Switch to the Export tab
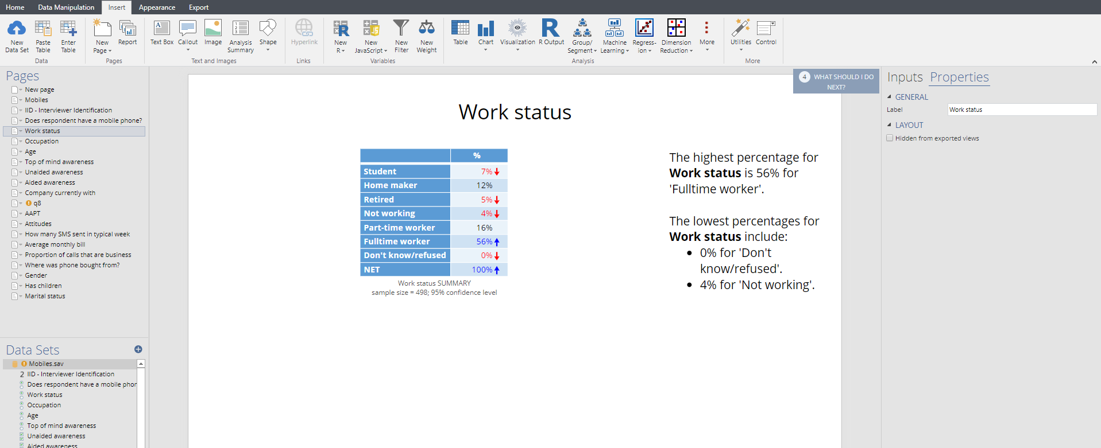 click(x=199, y=7)
